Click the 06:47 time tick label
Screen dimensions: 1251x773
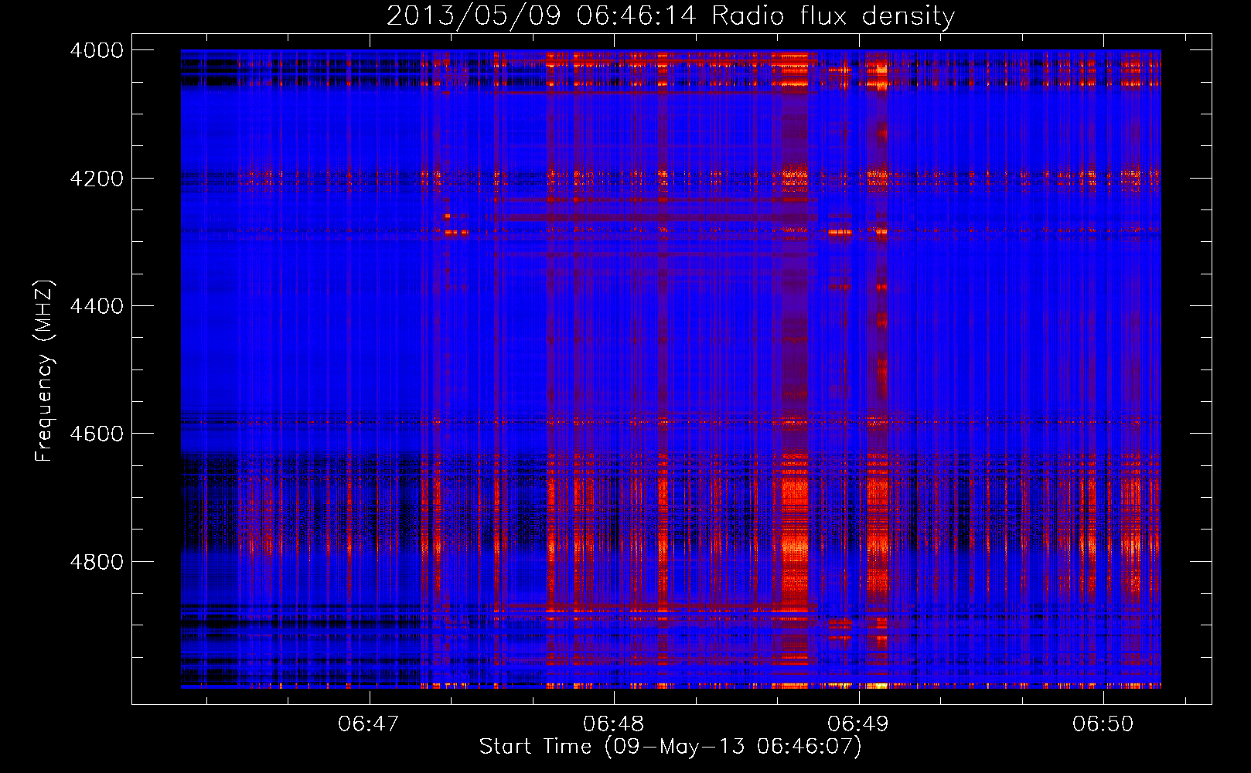[x=369, y=724]
